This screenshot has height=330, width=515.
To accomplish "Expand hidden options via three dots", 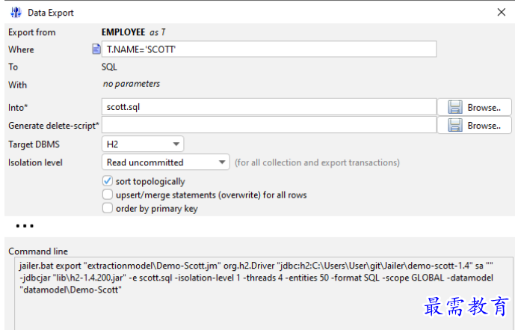I will pyautogui.click(x=25, y=225).
